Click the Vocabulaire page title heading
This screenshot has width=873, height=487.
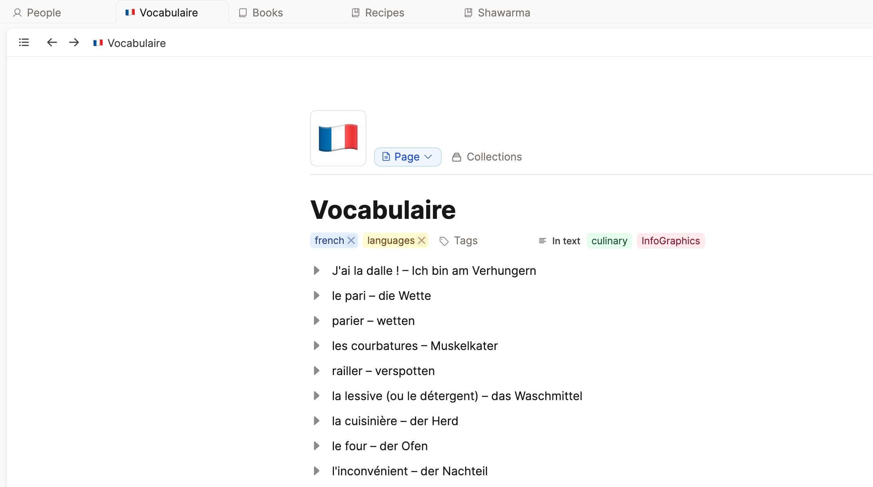point(383,210)
